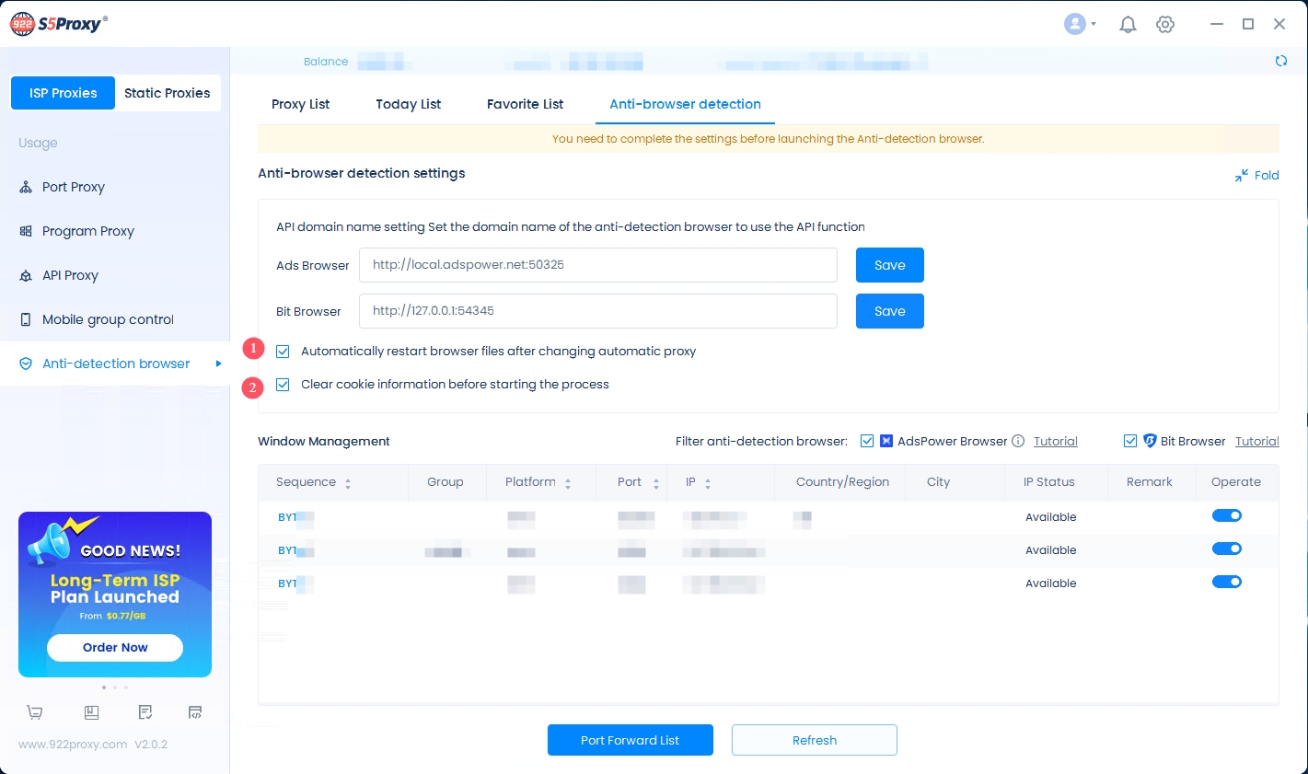
Task: Switch to the Favorite List tab
Action: (525, 104)
